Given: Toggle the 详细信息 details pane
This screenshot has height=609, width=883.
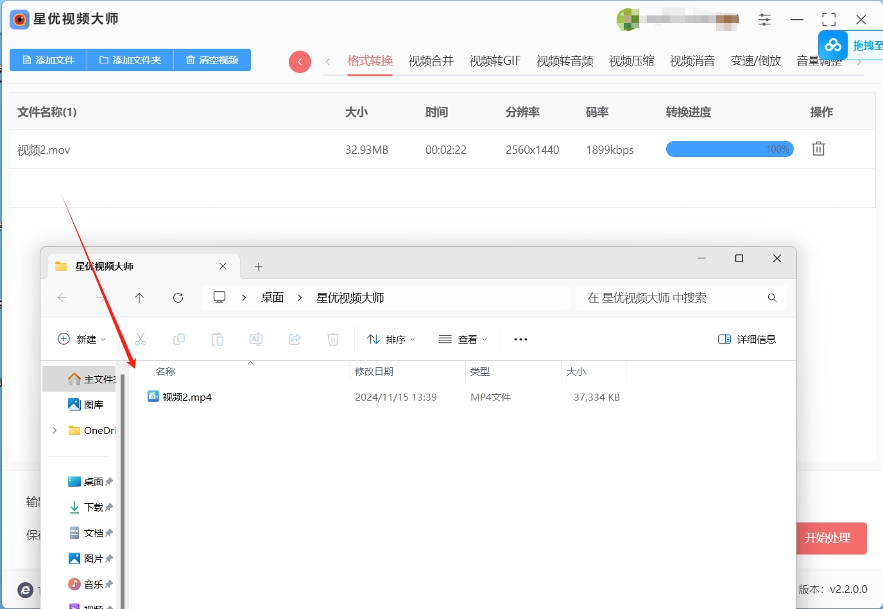Looking at the screenshot, I should [747, 339].
